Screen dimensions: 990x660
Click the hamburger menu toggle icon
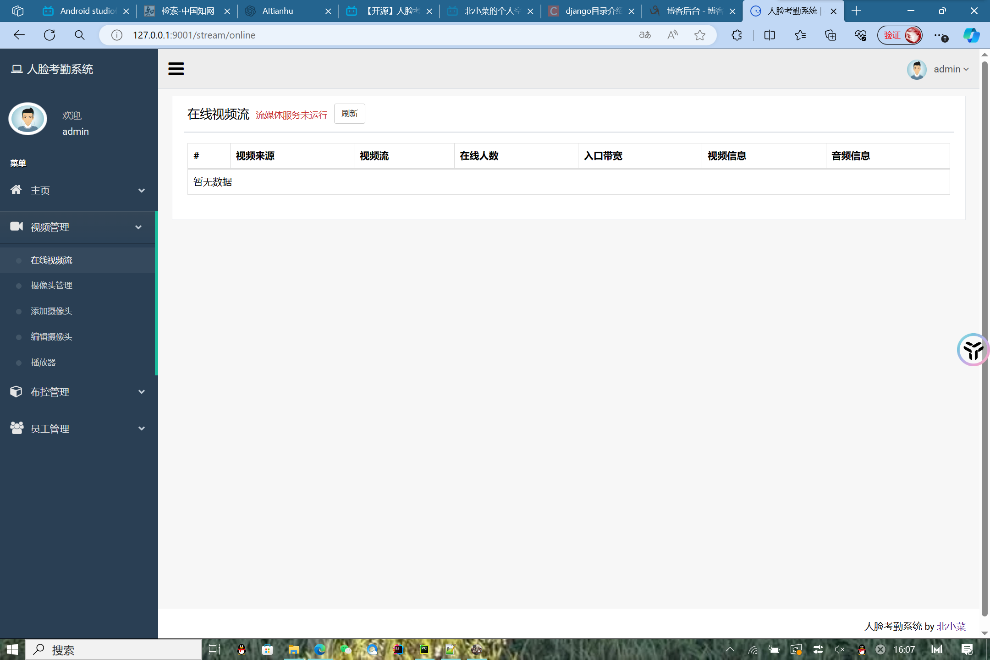[x=176, y=69]
